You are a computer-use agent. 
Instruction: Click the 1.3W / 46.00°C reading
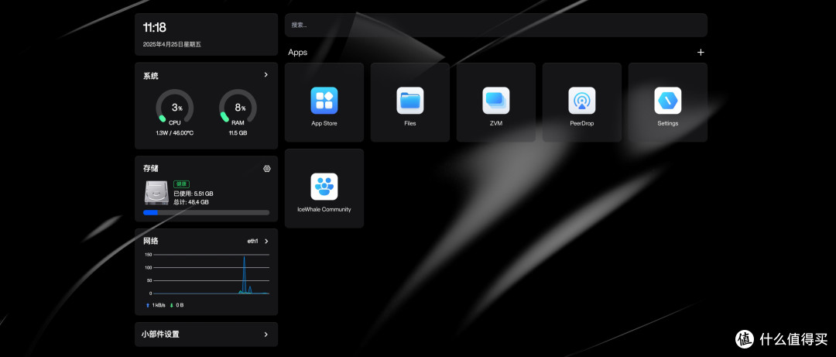pyautogui.click(x=174, y=133)
